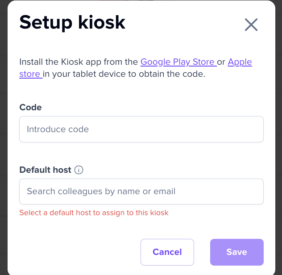Click the Save button
282x275 pixels.
click(236, 252)
